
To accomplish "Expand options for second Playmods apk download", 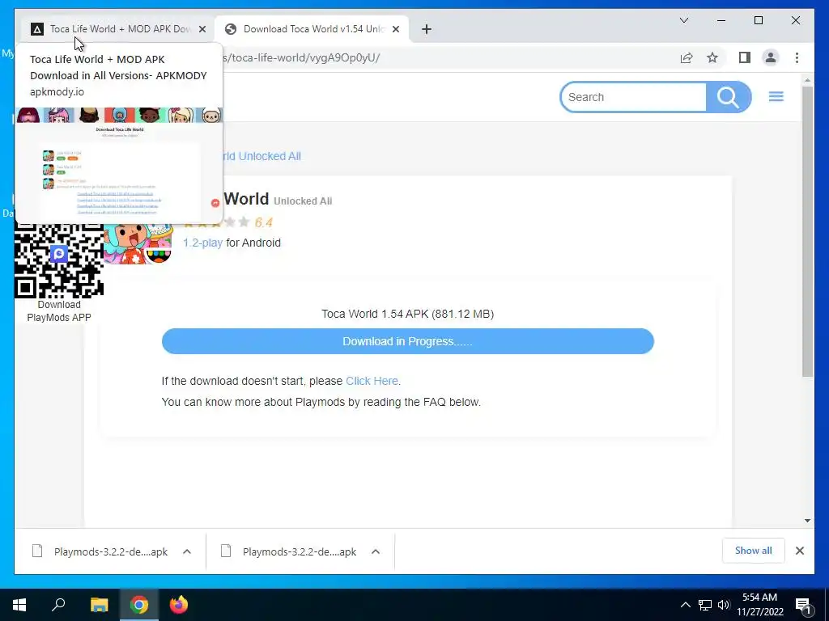I will tap(376, 551).
